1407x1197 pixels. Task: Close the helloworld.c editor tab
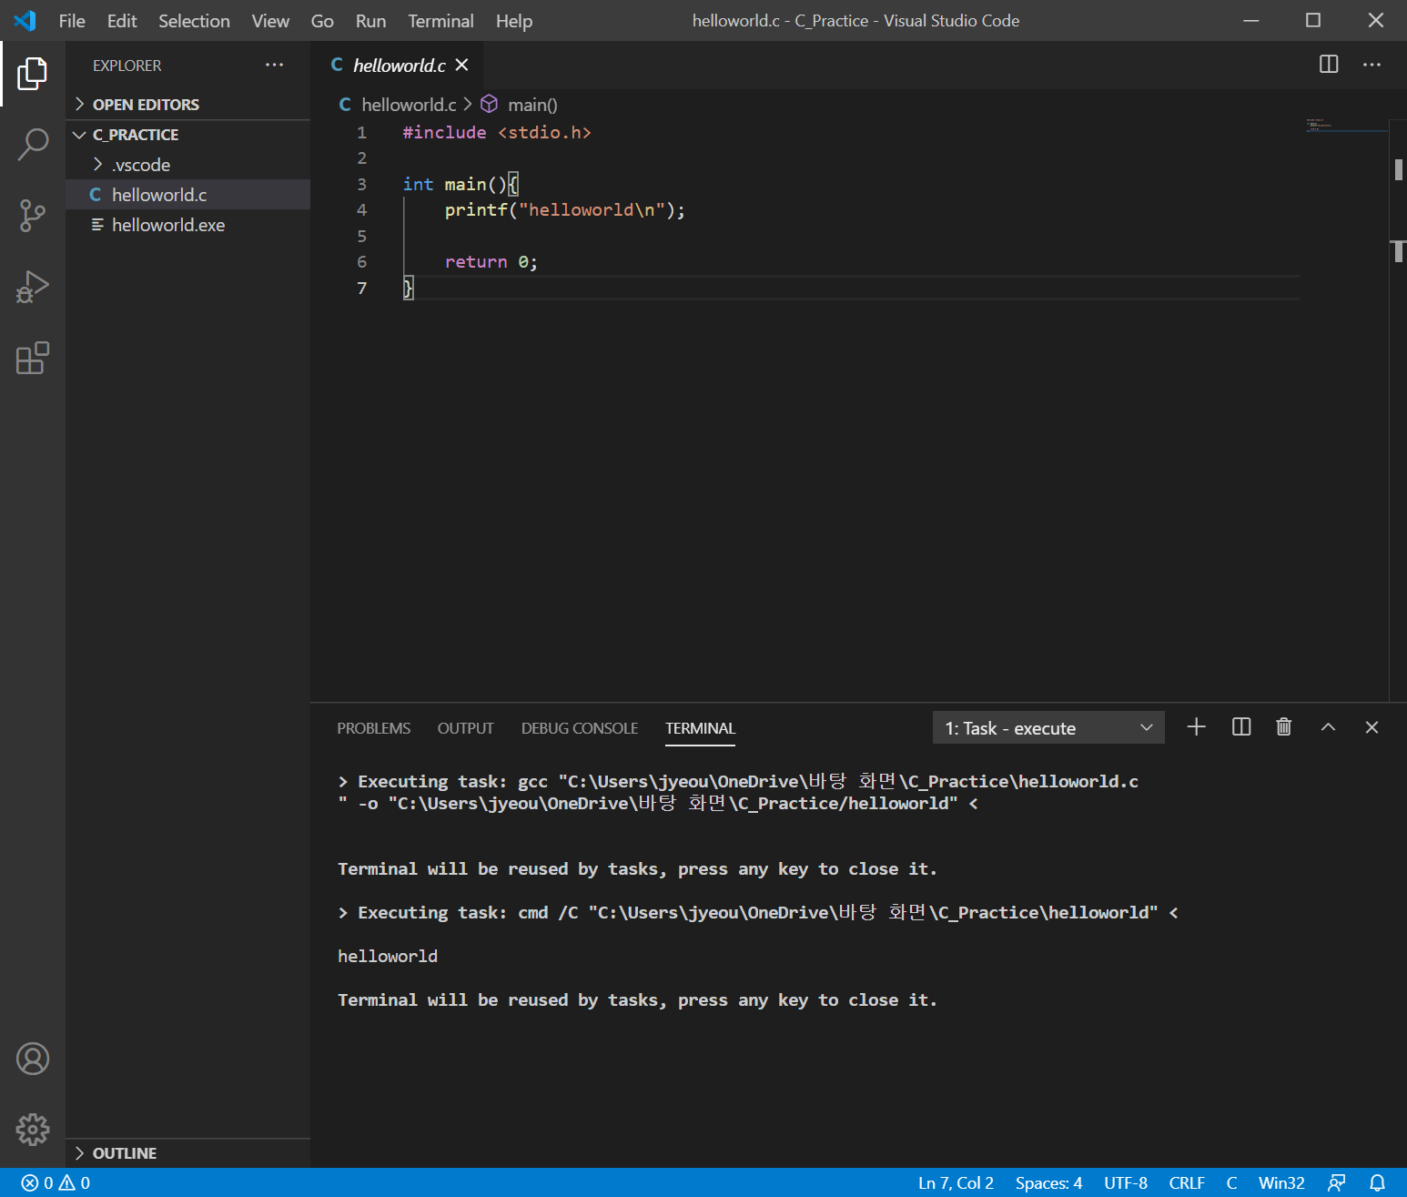point(461,65)
